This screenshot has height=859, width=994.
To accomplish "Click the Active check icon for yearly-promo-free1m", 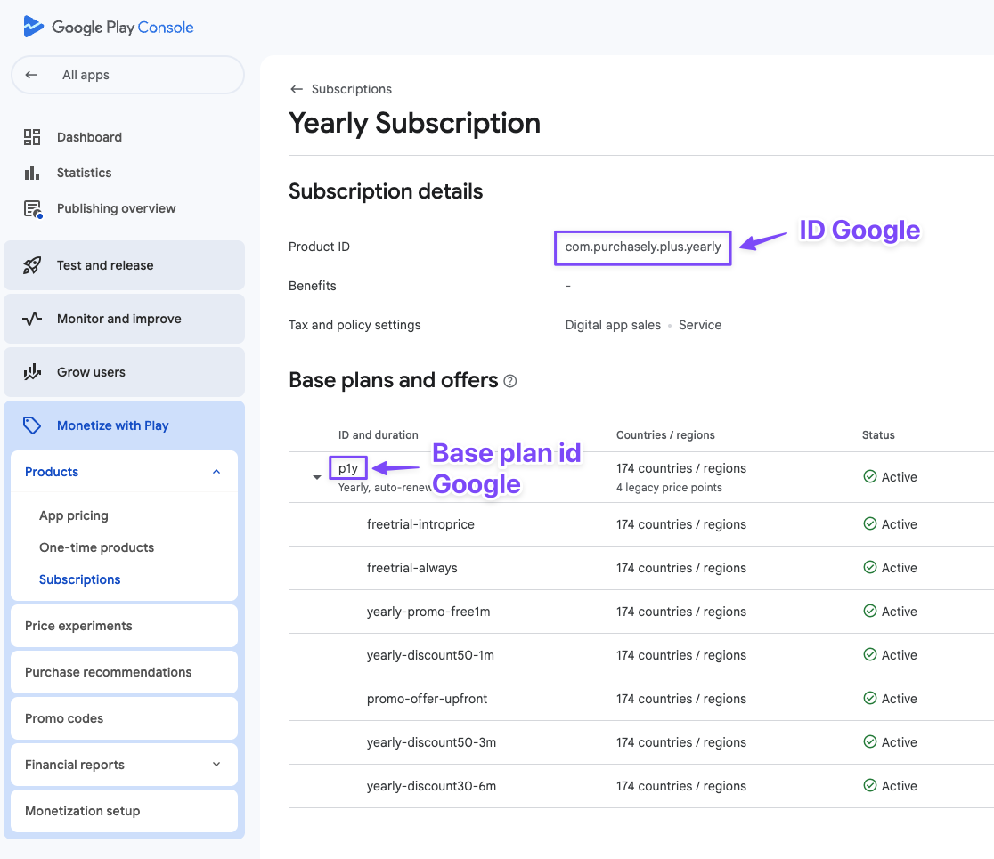I will [869, 612].
